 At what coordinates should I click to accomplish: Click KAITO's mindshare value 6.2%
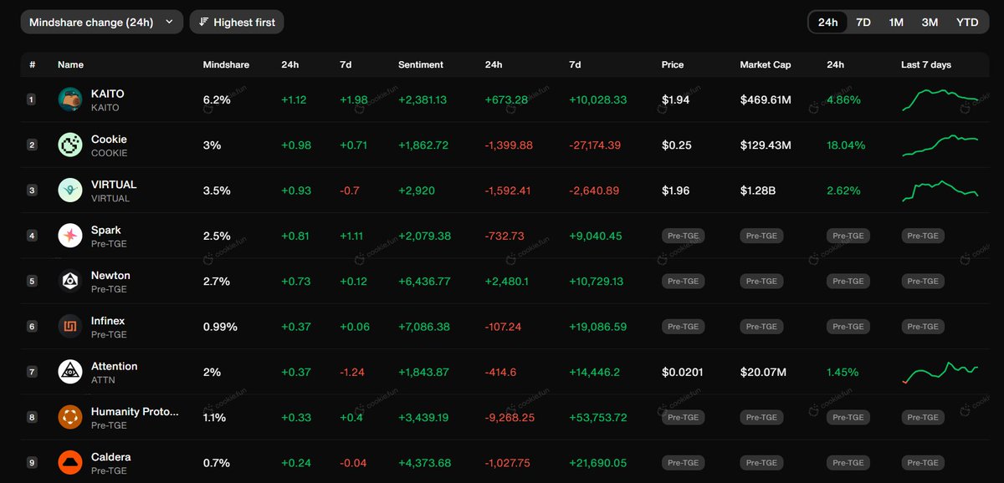[x=217, y=99]
